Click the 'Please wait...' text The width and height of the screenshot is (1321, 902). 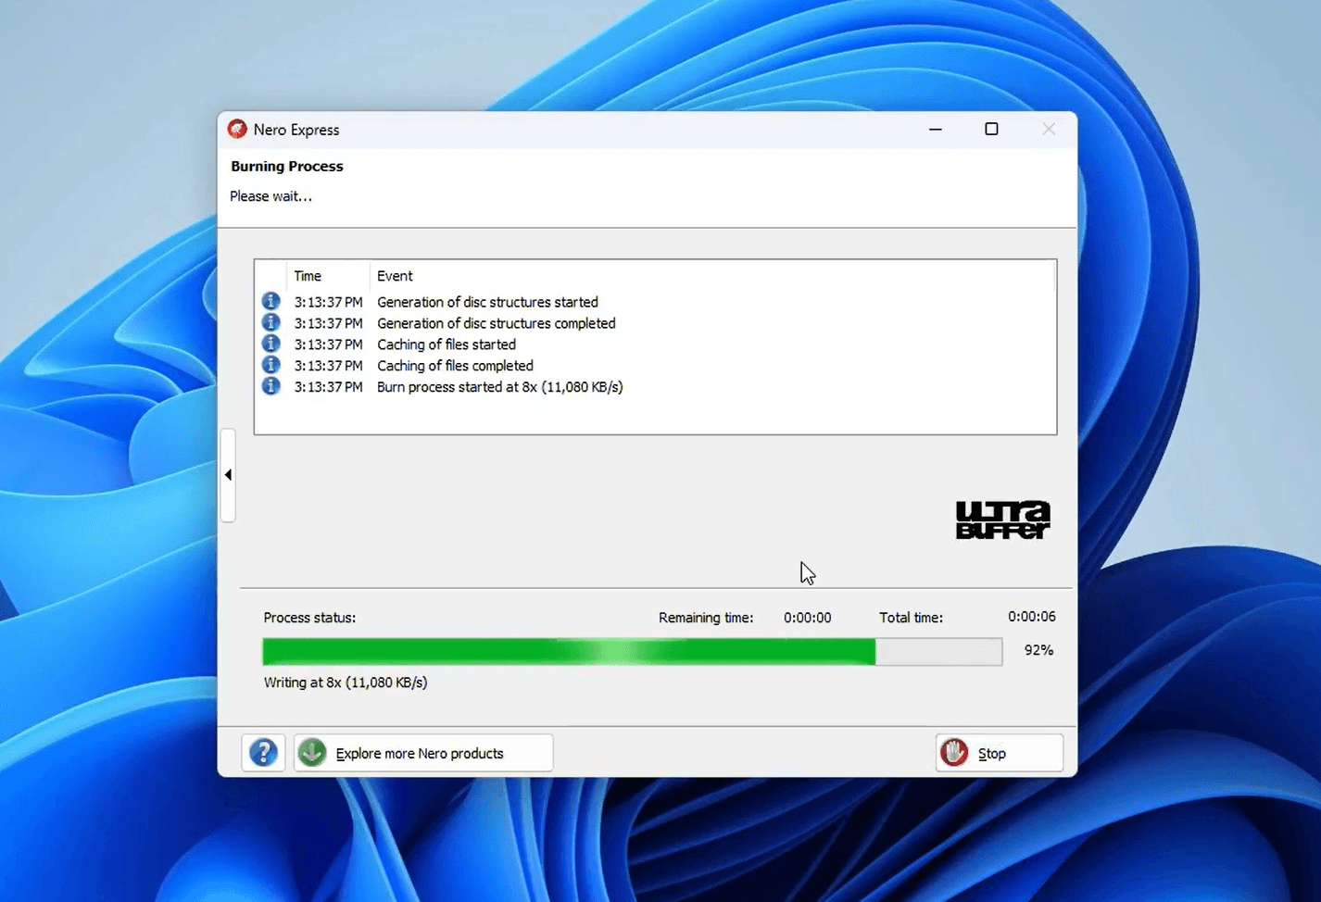(x=270, y=196)
